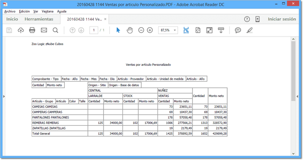This screenshot has width=303, height=160.
Task: Open the Archivo menu
Action: tap(10, 12)
